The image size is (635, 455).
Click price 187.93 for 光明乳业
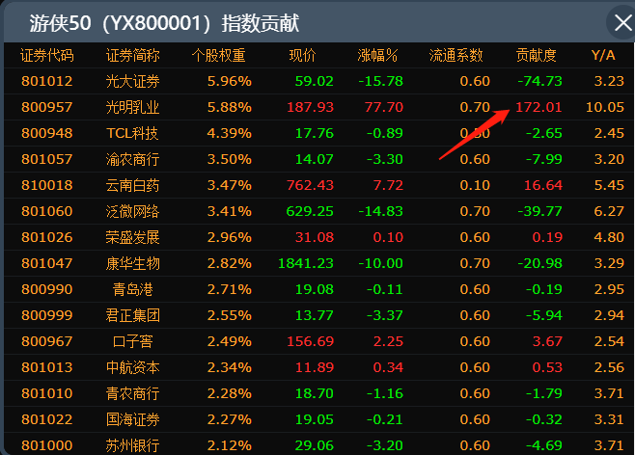310,107
